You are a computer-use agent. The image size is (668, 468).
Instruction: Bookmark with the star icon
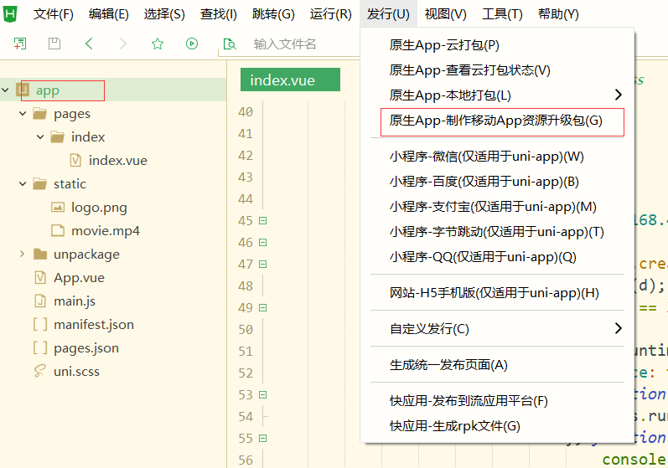click(x=158, y=44)
